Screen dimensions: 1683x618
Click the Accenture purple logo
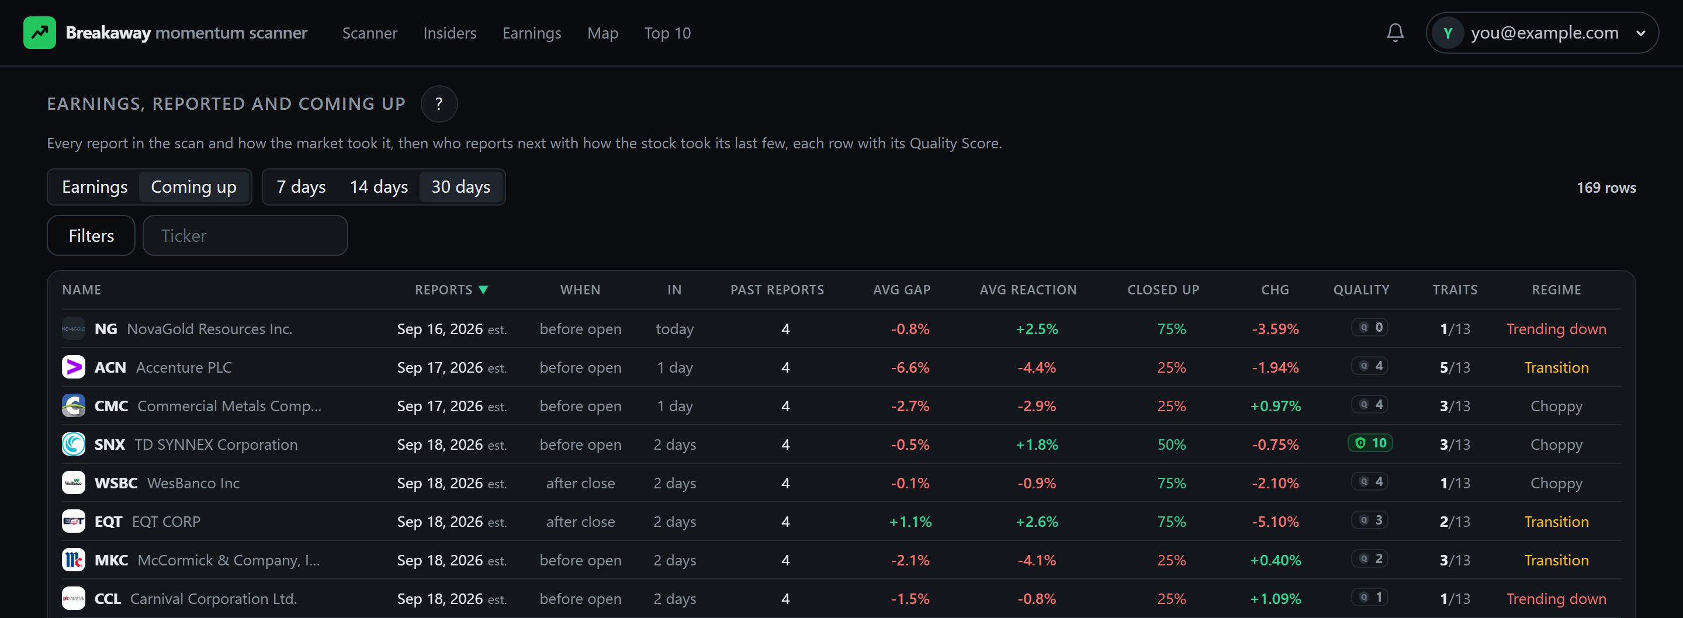pos(73,367)
